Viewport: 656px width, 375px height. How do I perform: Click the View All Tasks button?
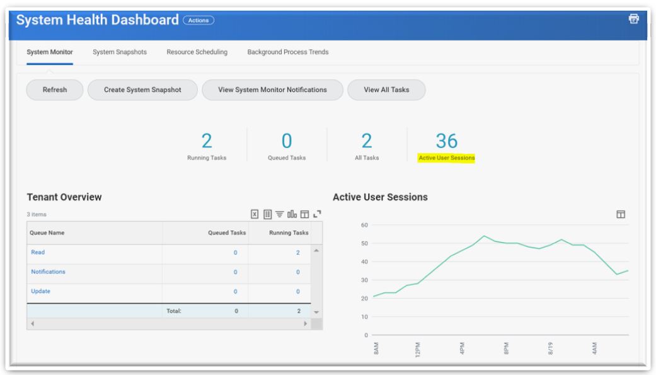(387, 89)
